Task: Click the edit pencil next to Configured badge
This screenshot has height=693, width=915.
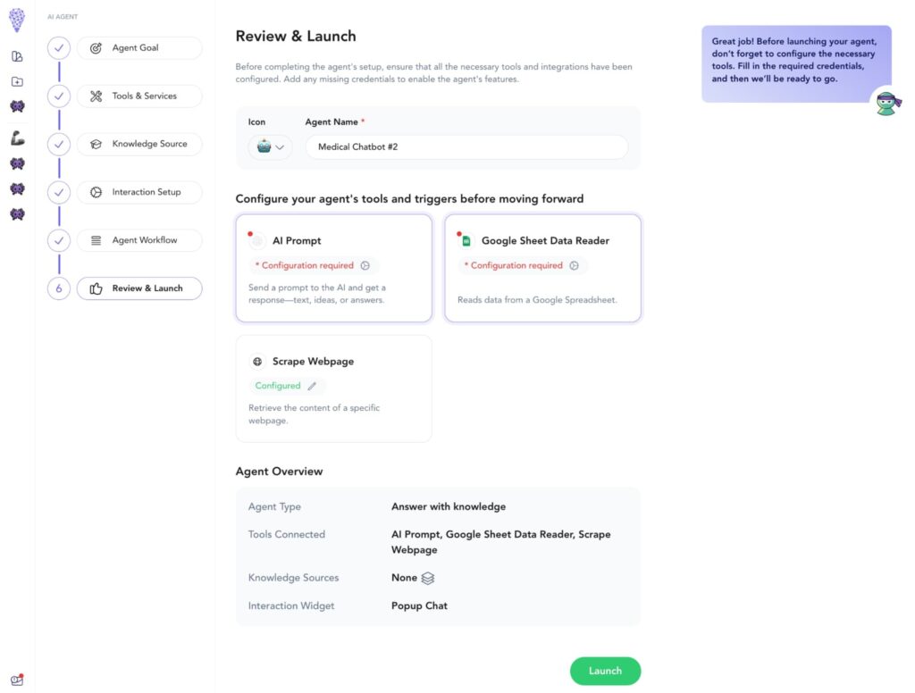Action: click(x=312, y=386)
